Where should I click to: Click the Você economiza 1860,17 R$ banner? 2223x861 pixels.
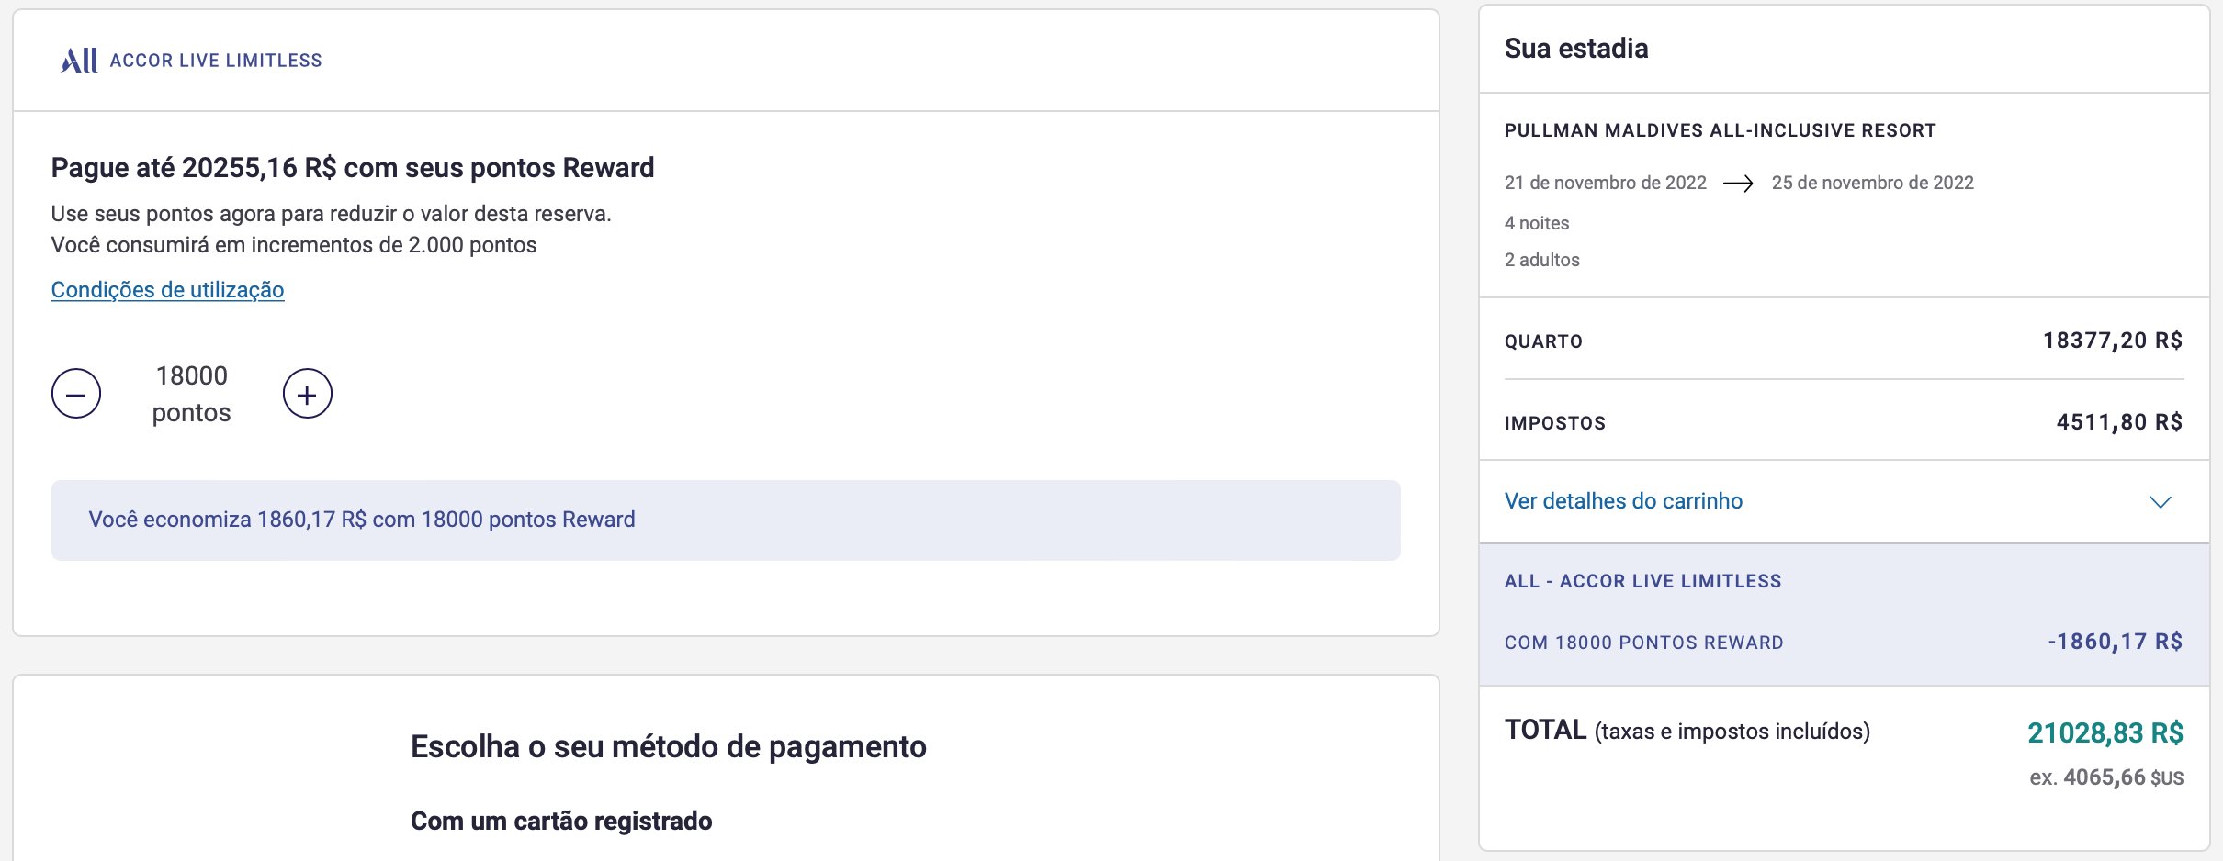click(x=362, y=520)
